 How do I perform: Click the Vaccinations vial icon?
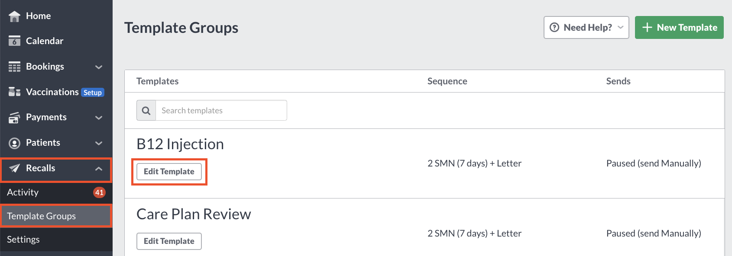(14, 92)
